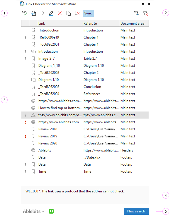Click the red X remove link icon
The width and height of the screenshot is (170, 218).
(x=60, y=13)
